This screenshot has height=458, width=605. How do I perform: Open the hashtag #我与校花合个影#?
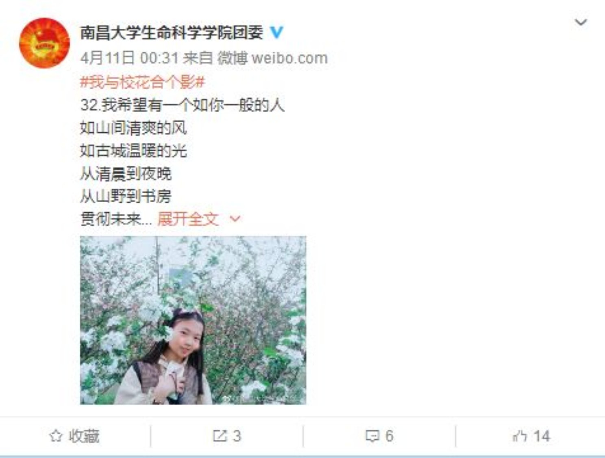click(x=142, y=82)
